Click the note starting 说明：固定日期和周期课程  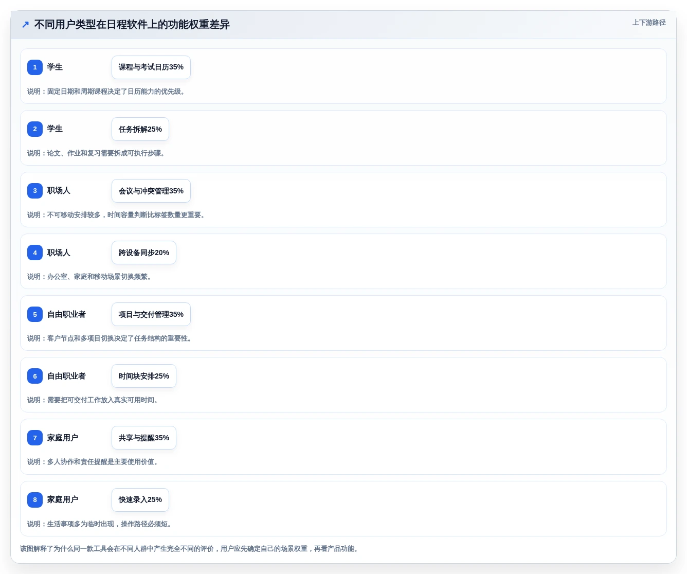[x=106, y=92]
